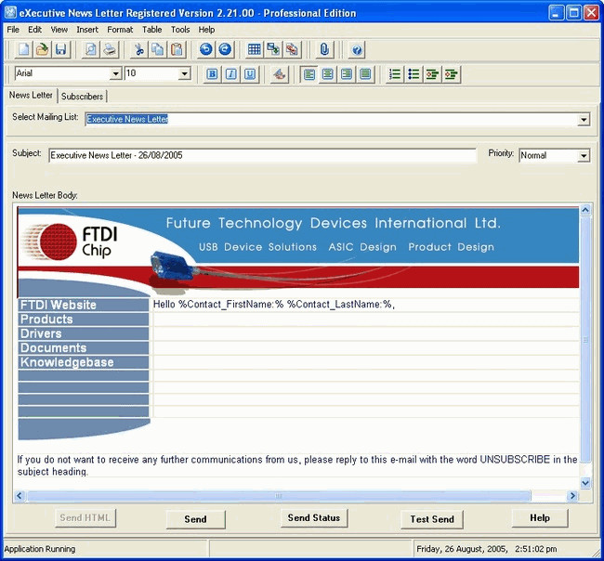Undo the last action

[x=206, y=49]
